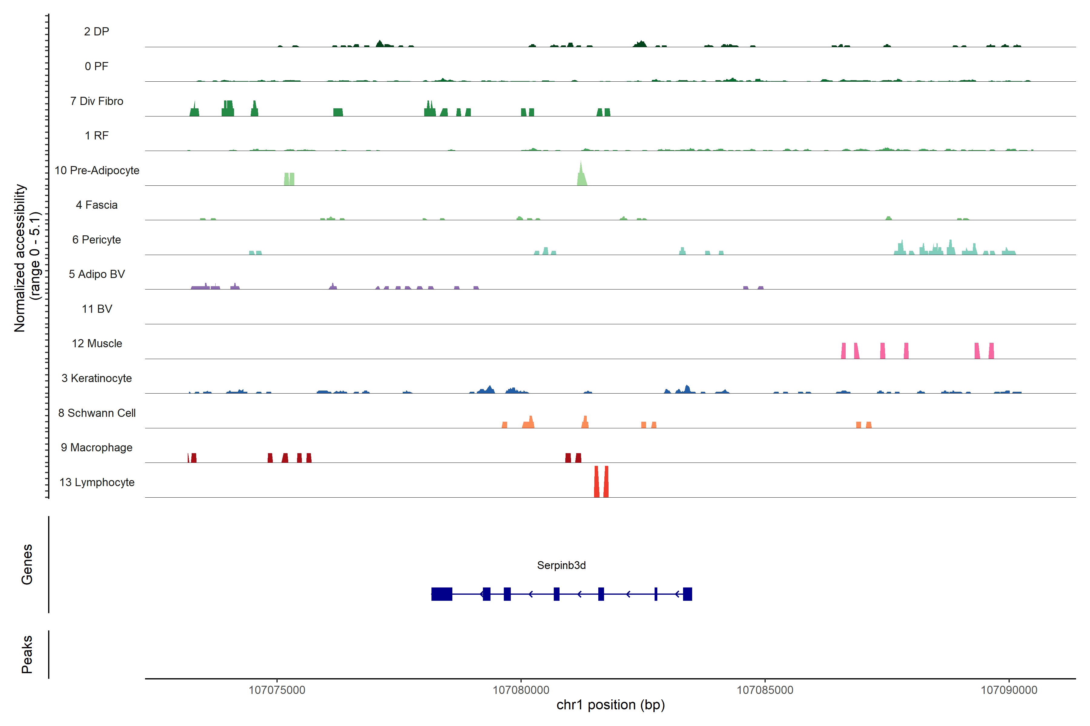1090x726 pixels.
Task: Click the Peaks panel label
Action: (x=27, y=654)
